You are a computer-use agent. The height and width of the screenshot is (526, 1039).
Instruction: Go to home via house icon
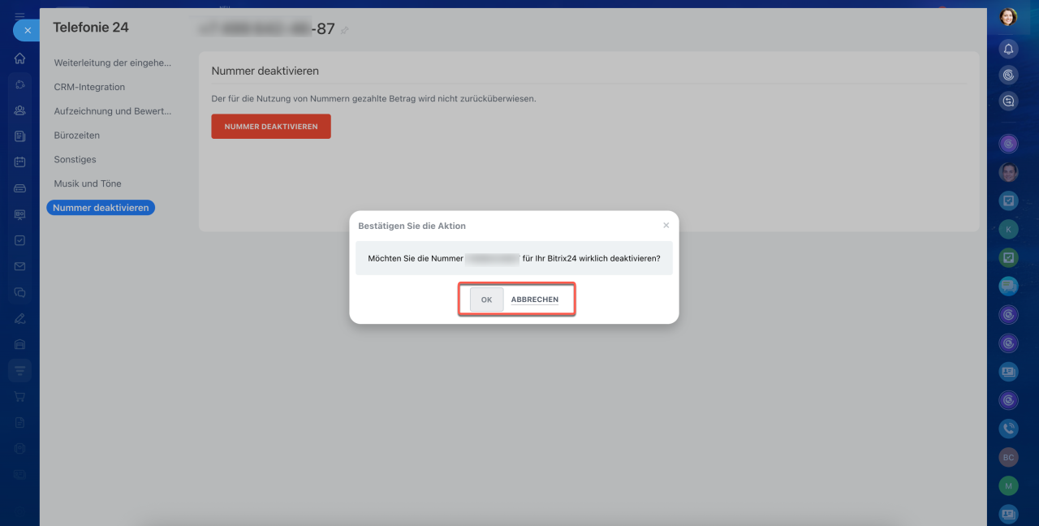click(20, 58)
